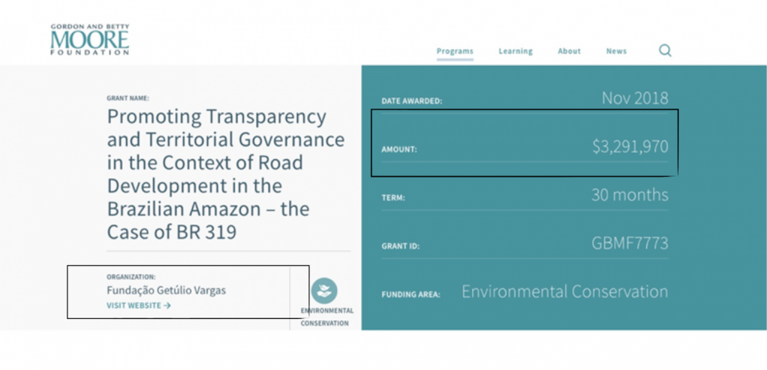Click the Environmental Conservation hand-leaf icon

pyautogui.click(x=324, y=291)
